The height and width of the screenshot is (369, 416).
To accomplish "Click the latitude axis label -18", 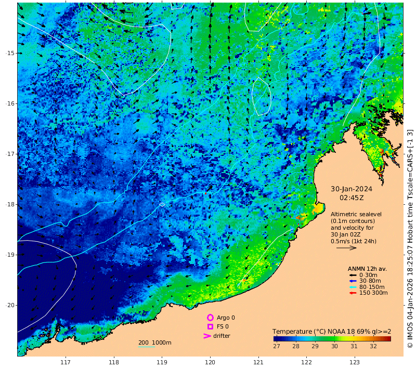I will coord(10,204).
